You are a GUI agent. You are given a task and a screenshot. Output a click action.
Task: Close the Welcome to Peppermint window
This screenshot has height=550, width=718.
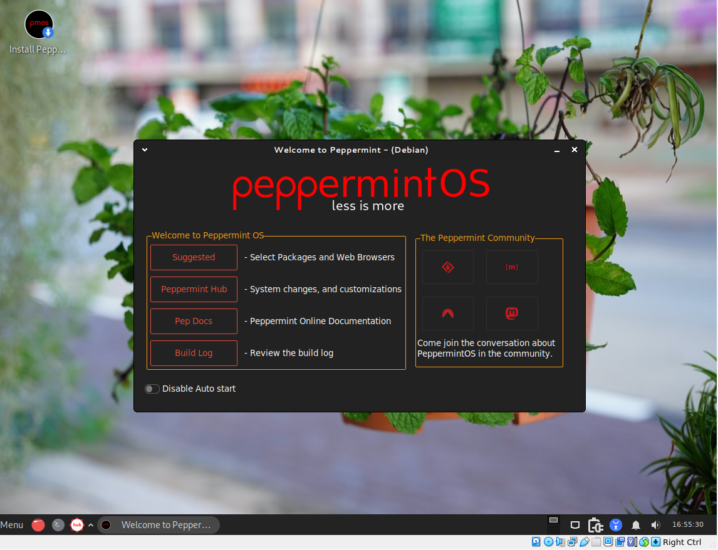click(575, 150)
